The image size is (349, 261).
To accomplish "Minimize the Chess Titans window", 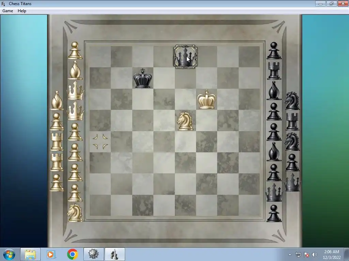I will pos(320,3).
